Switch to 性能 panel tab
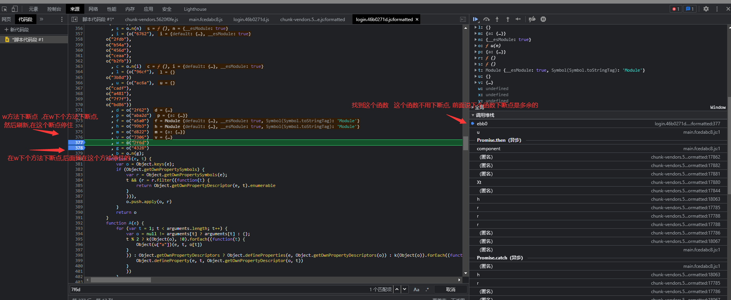731x300 pixels. coord(111,9)
